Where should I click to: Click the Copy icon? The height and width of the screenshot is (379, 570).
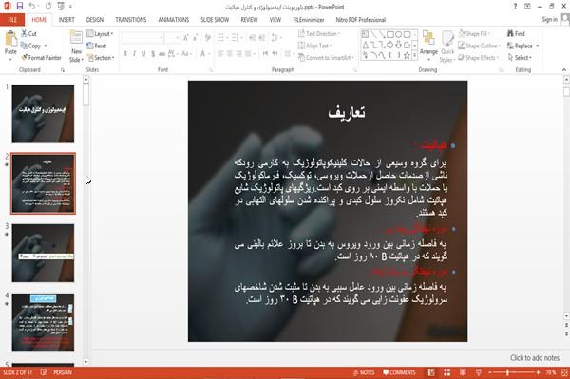coord(24,46)
